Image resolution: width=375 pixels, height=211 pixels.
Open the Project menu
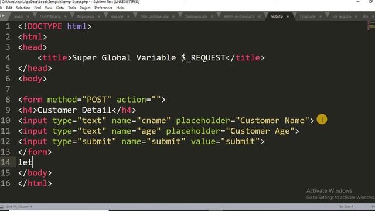pos(85,8)
